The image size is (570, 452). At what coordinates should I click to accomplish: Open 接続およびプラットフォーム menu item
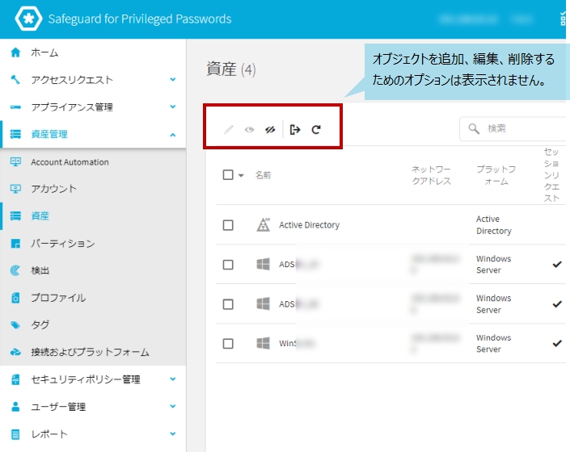(93, 352)
